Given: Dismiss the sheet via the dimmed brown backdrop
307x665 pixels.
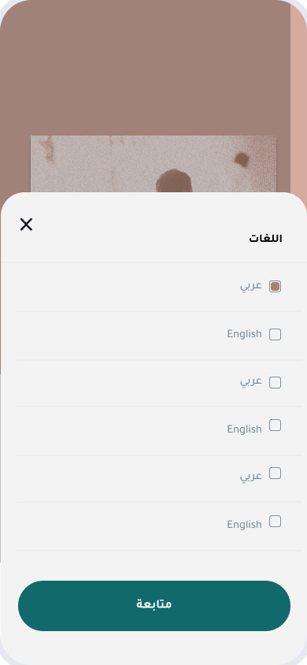Looking at the screenshot, I should (x=144, y=68).
